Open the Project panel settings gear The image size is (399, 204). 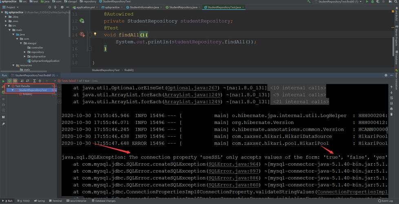[62, 7]
